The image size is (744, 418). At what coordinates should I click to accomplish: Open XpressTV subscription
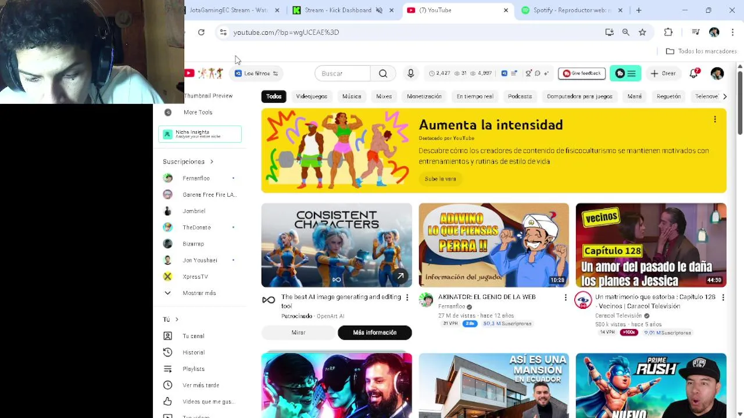pos(199,276)
